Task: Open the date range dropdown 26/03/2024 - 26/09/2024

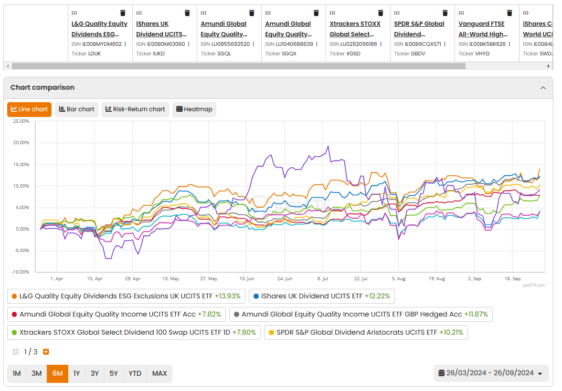Action: click(x=490, y=373)
